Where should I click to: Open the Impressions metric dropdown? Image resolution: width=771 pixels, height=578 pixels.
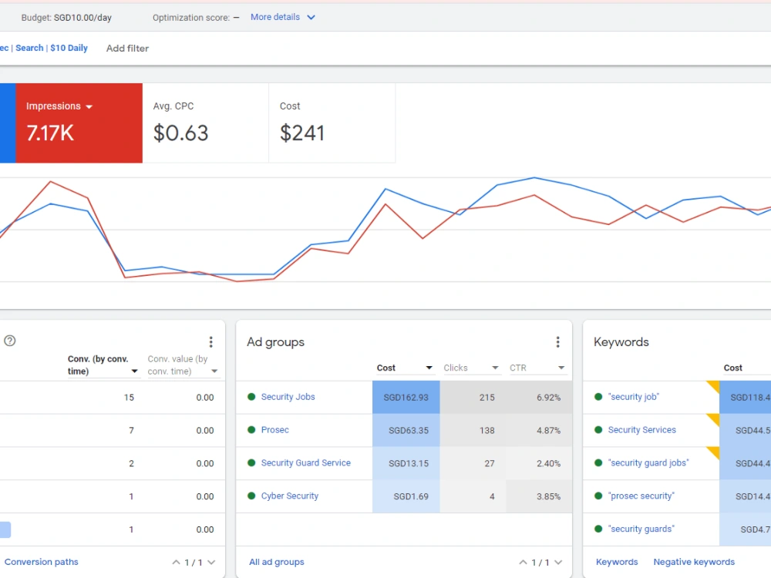click(89, 106)
